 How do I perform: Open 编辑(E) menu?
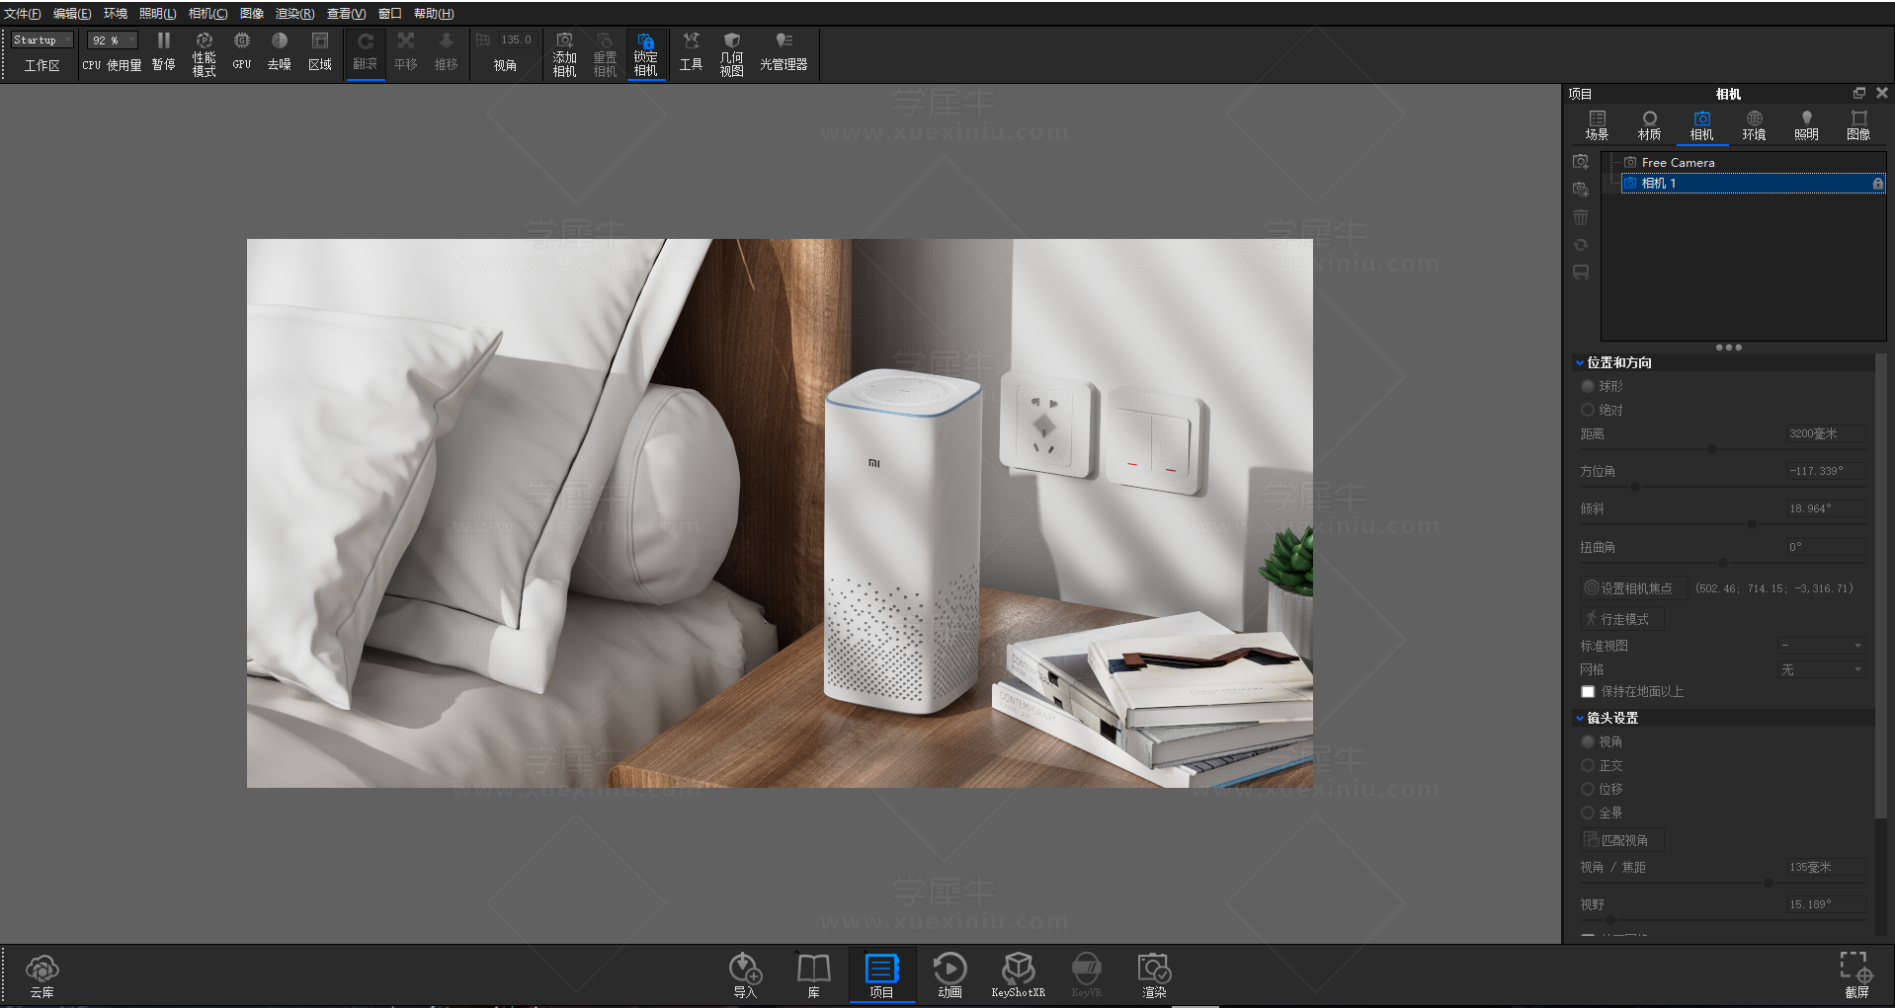pos(72,13)
